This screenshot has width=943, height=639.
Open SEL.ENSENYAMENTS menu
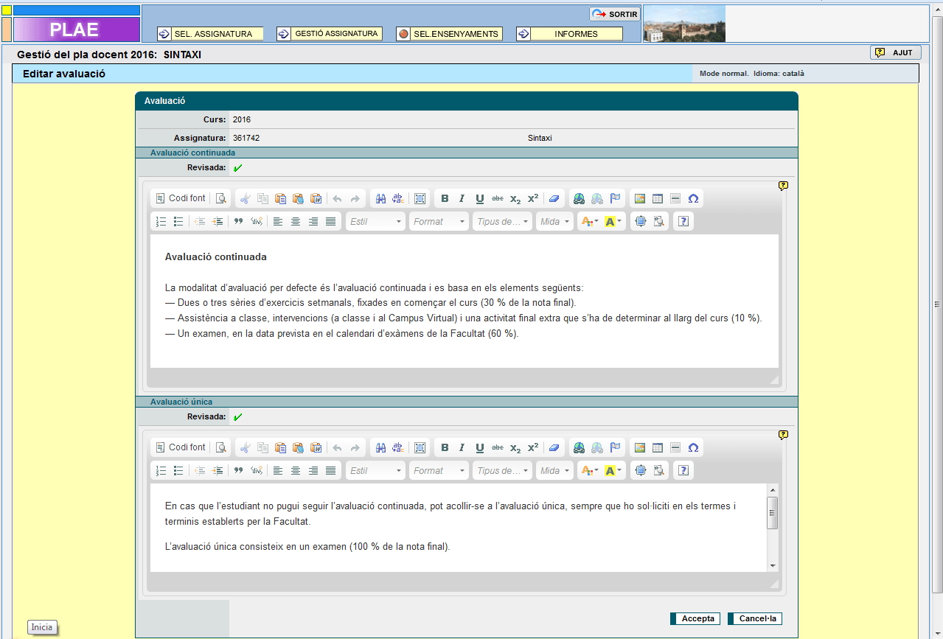coord(449,34)
